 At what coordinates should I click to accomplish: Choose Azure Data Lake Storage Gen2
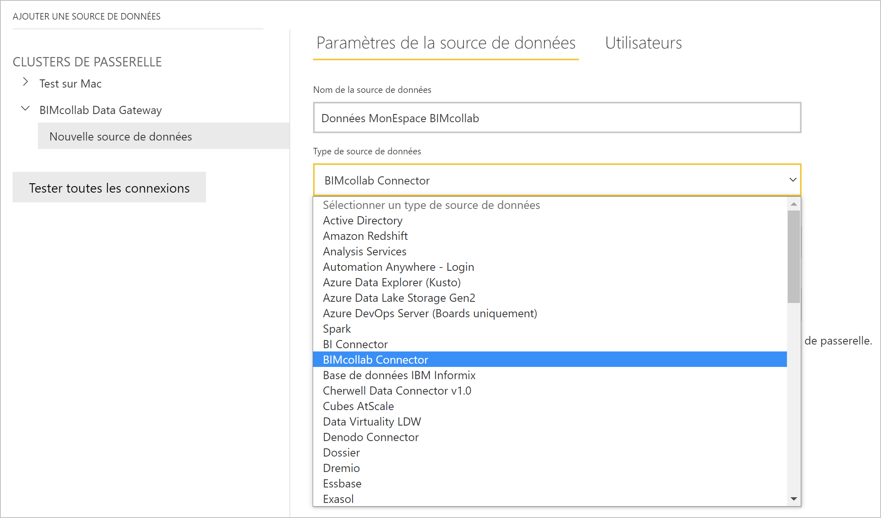pos(550,298)
